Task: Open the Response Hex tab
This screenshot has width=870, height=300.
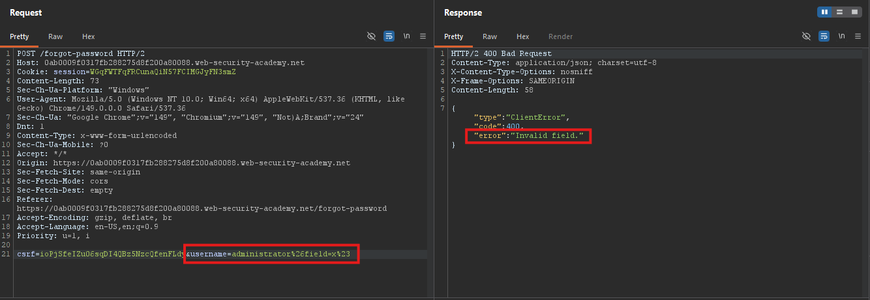Action: 522,37
